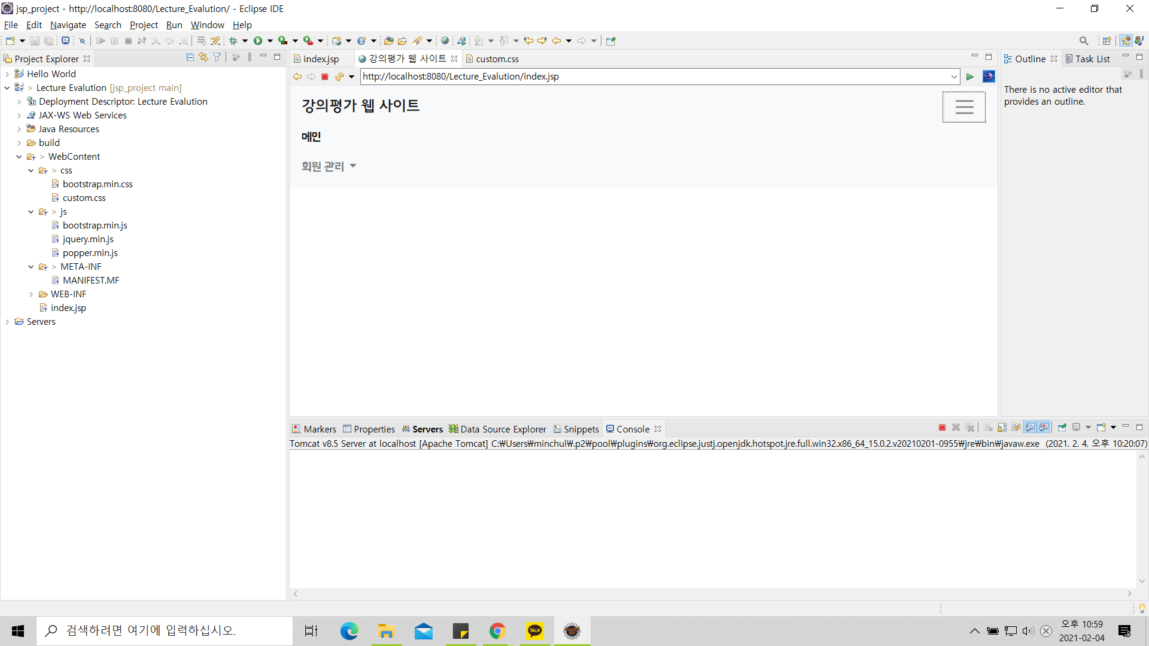Toggle Link with Editor in Project Explorer
This screenshot has width=1149, height=646.
click(x=203, y=57)
